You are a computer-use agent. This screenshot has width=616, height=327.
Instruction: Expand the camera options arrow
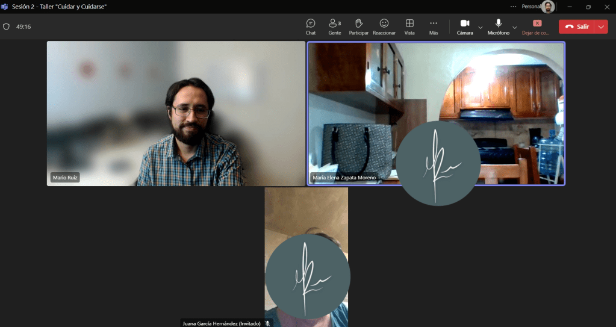pos(481,27)
